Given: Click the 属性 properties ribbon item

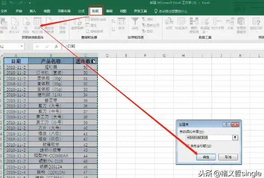Looking at the screenshot, I should point(91,25).
